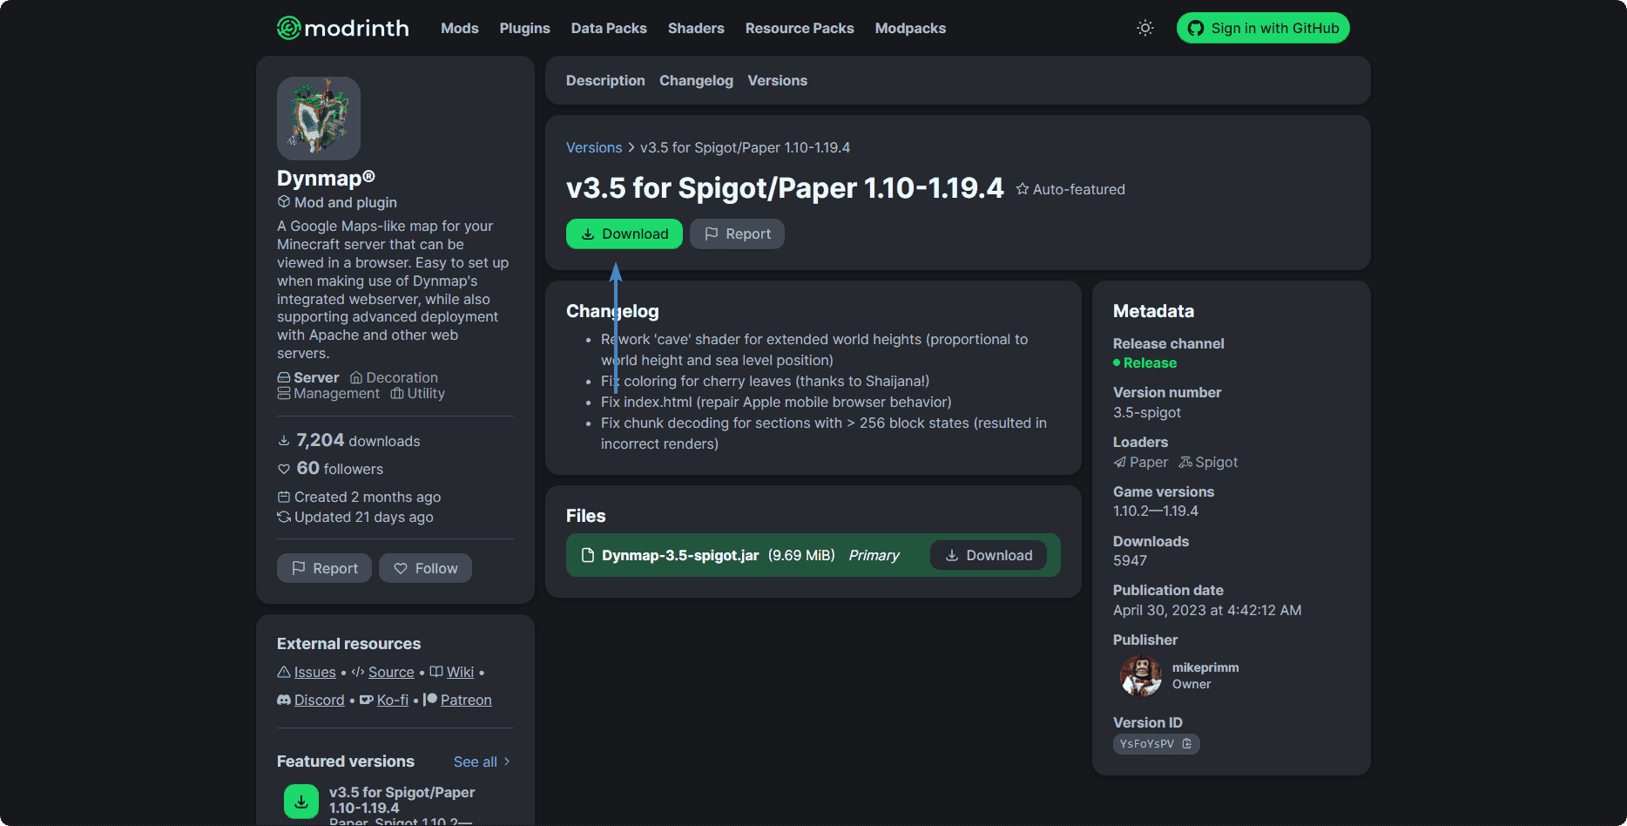
Task: Open the Discord external link
Action: [319, 701]
